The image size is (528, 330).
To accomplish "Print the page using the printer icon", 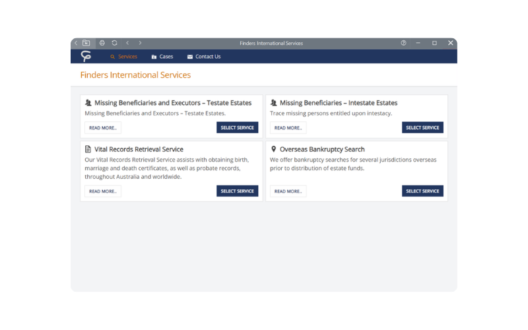I will click(x=102, y=43).
